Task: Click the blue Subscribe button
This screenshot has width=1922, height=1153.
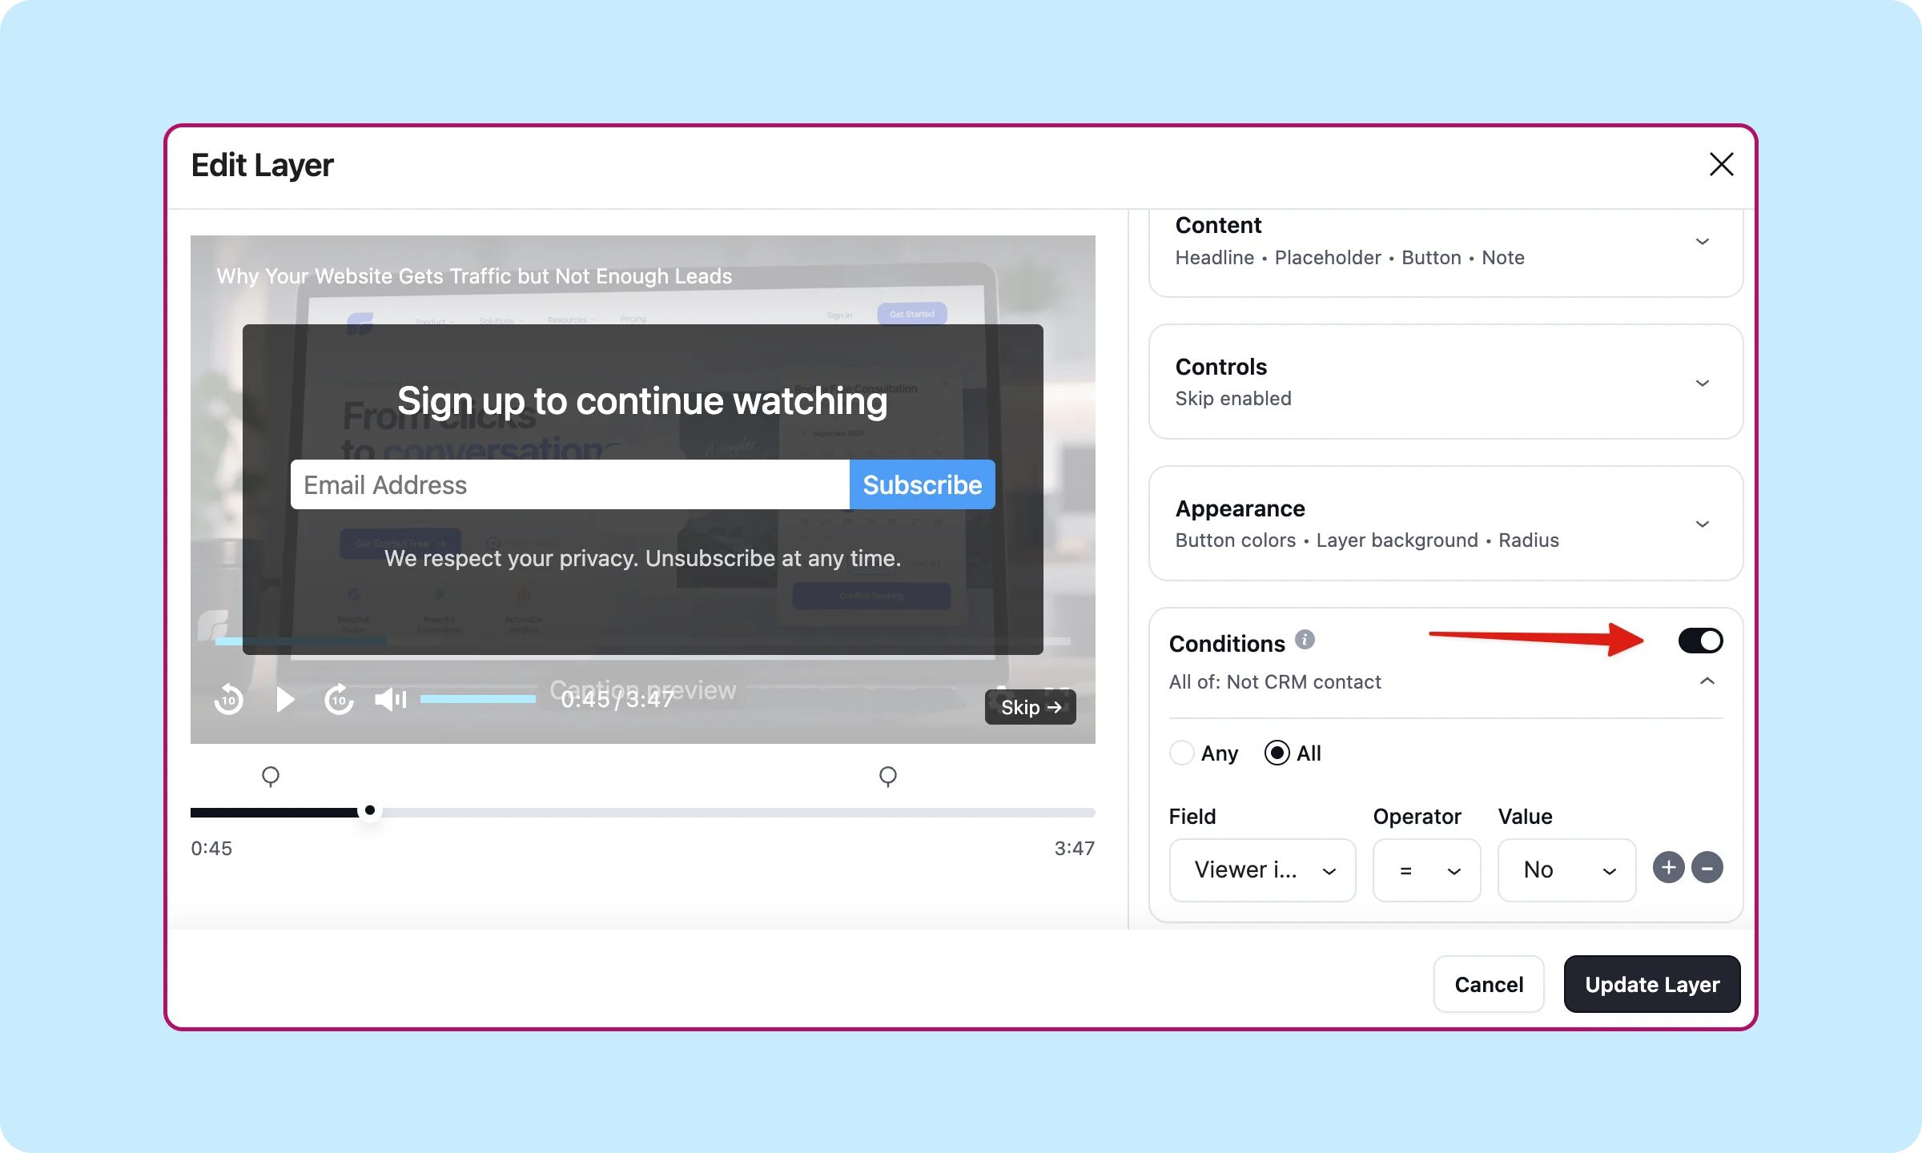Action: pyautogui.click(x=922, y=484)
